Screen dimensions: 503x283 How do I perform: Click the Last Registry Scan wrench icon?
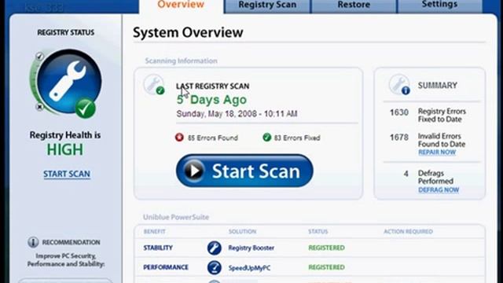tap(154, 85)
